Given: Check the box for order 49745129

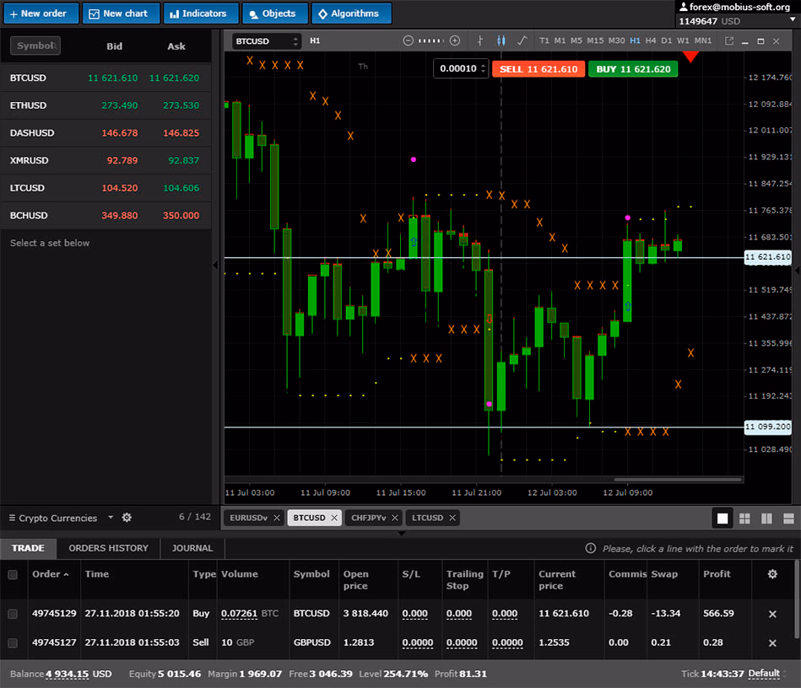Looking at the screenshot, I should point(13,614).
